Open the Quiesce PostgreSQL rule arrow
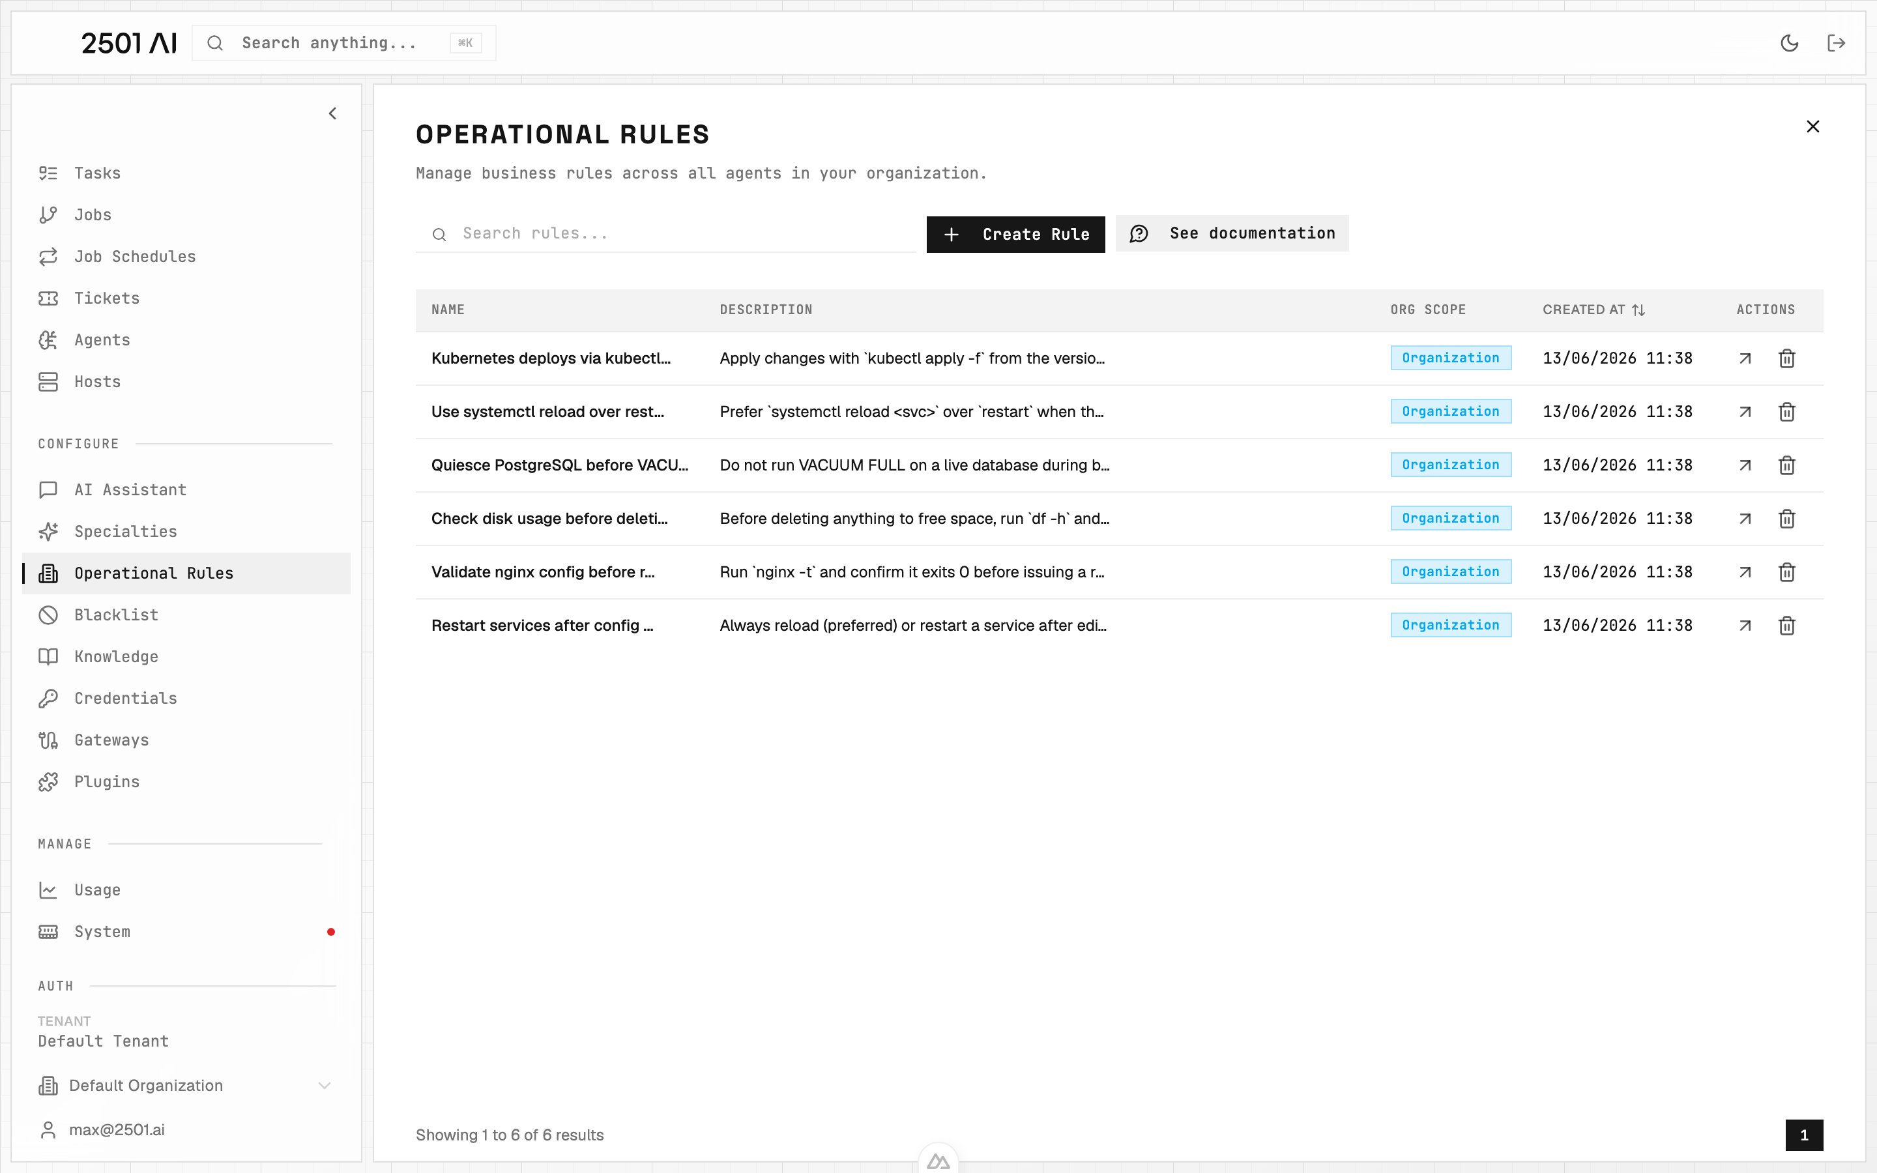This screenshot has width=1877, height=1173. (x=1745, y=465)
